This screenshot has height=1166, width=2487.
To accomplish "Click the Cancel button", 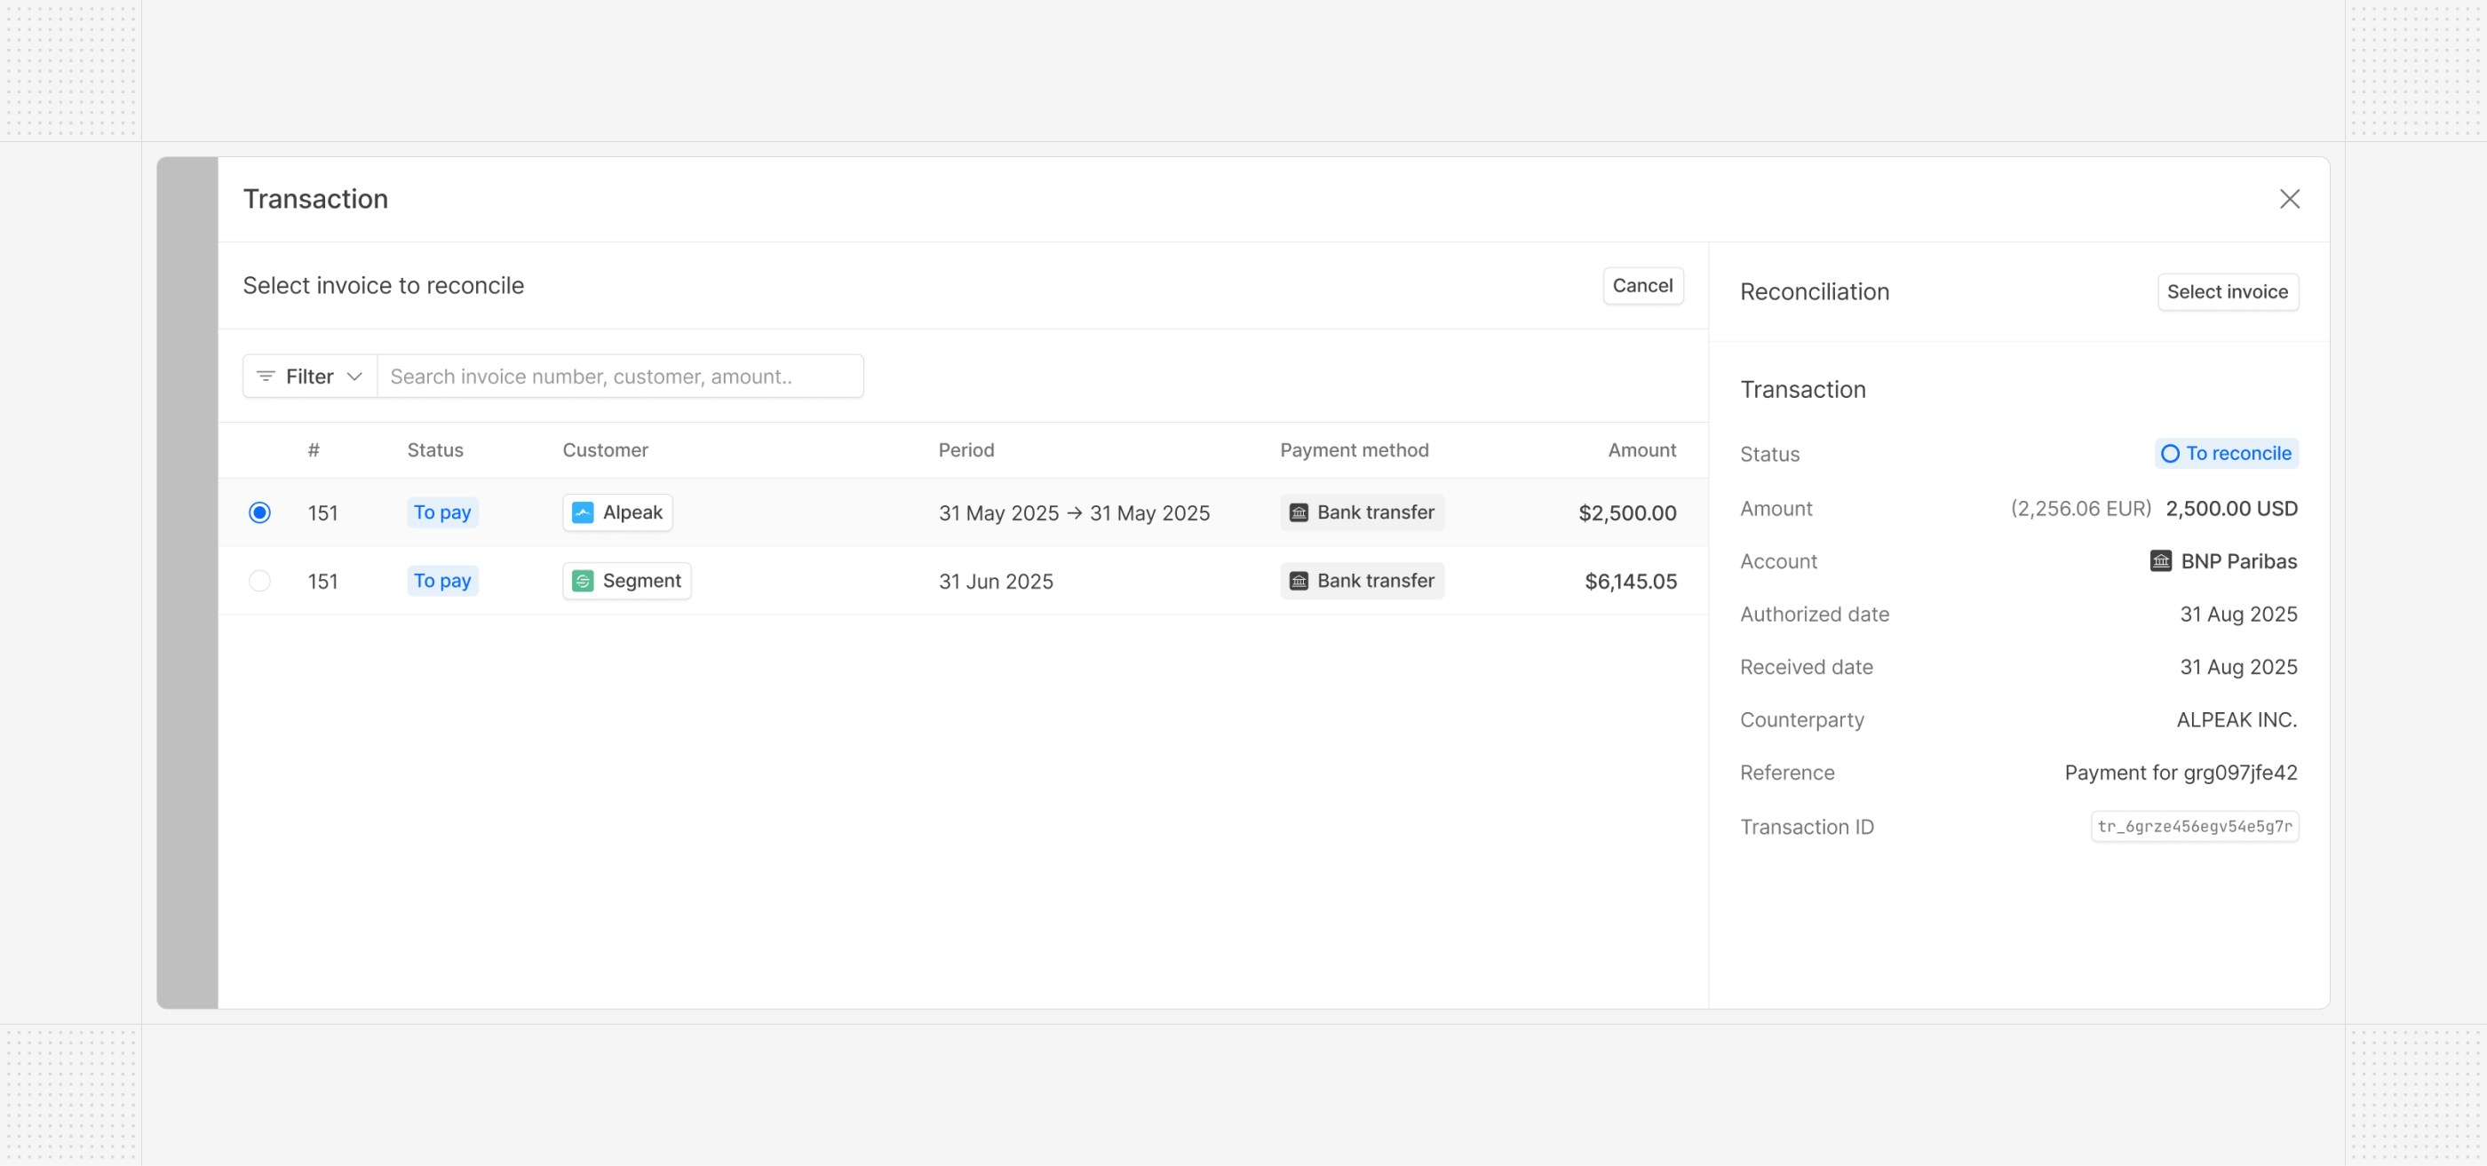I will (x=1641, y=286).
